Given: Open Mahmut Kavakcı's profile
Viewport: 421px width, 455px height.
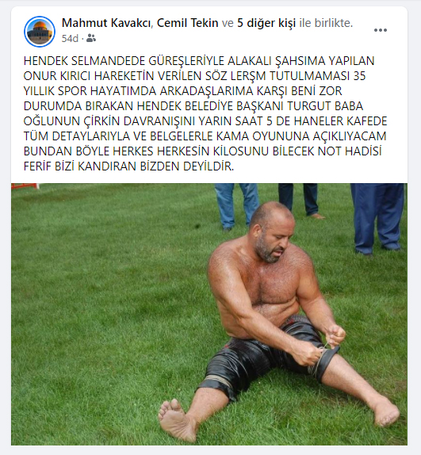Looking at the screenshot, I should click(x=107, y=23).
